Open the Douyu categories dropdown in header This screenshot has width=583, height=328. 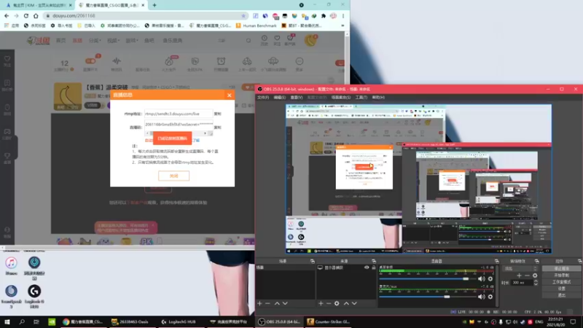click(95, 41)
